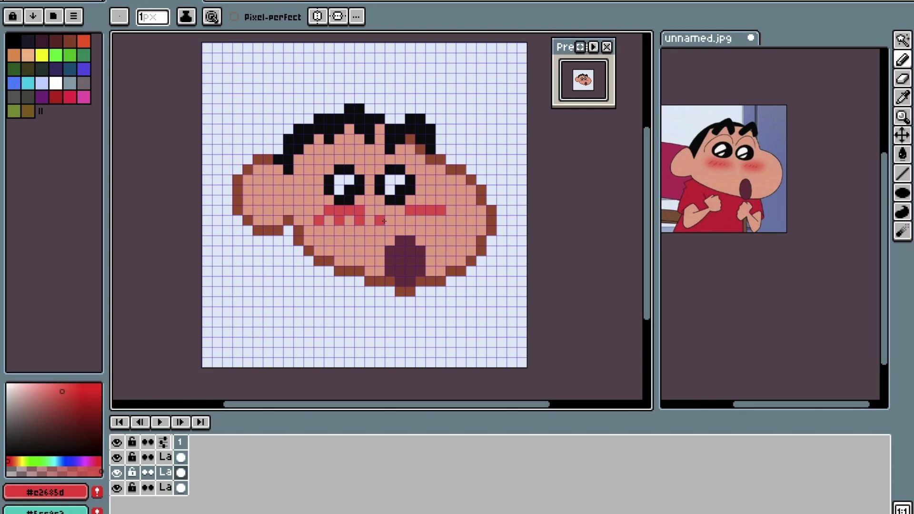Close the unnamed.jpg tab via its dot

point(751,38)
